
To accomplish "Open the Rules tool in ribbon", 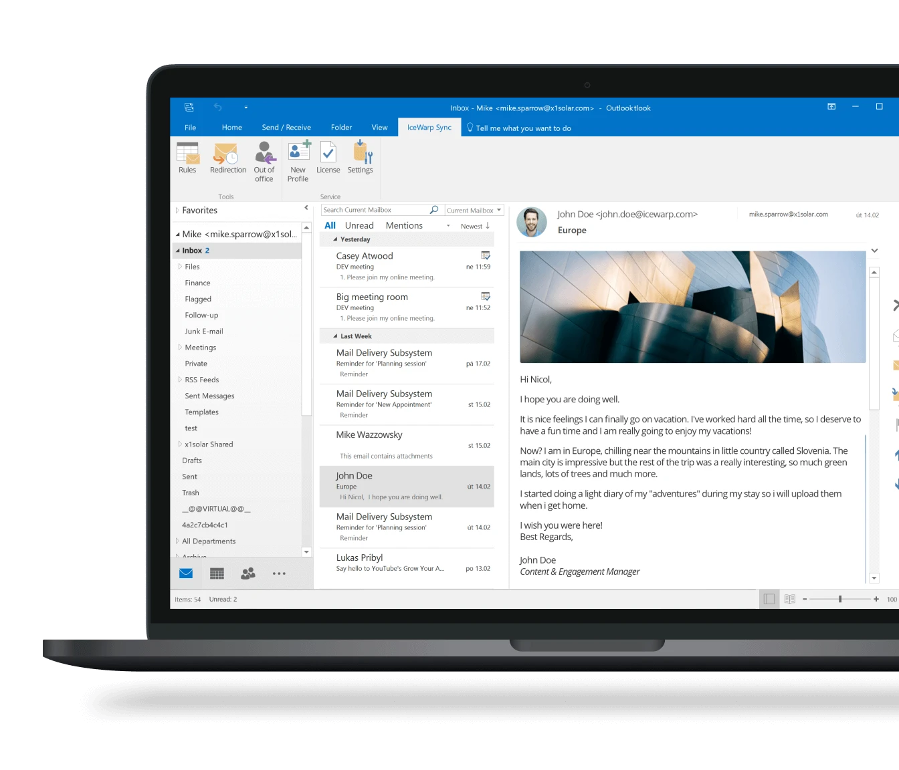I will tap(187, 158).
